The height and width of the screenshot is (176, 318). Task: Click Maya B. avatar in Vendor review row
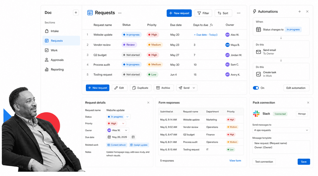click(x=227, y=45)
